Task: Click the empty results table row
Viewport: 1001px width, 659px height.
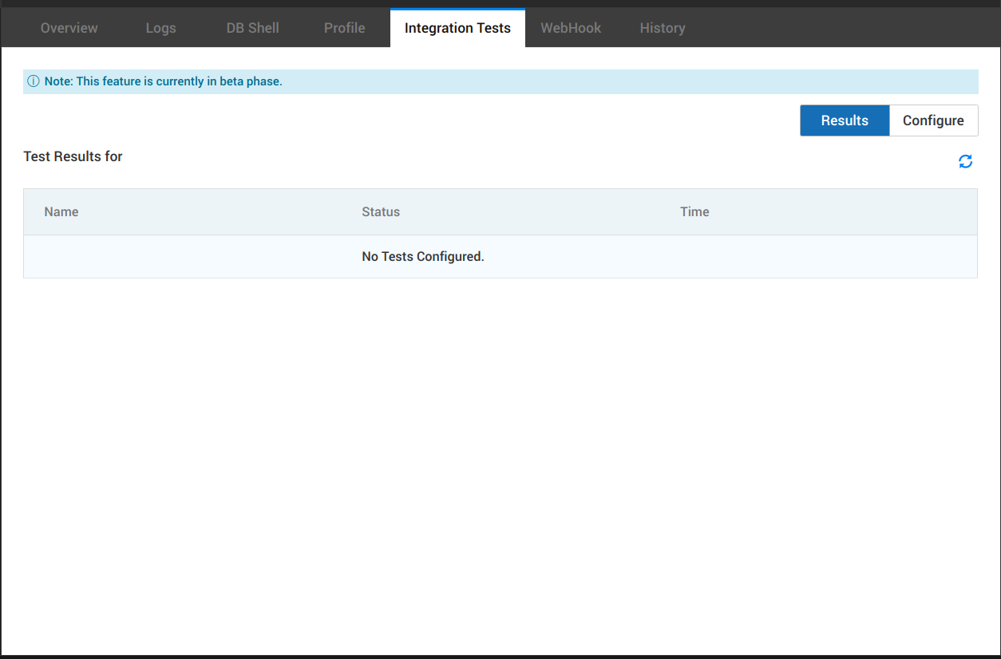Action: tap(500, 256)
